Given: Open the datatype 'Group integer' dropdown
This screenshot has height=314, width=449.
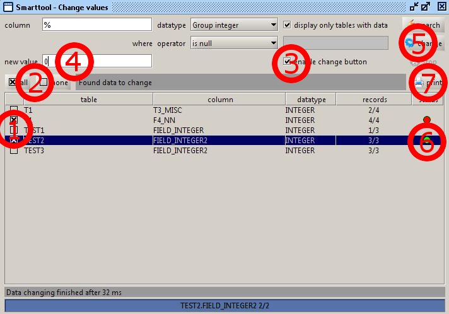Looking at the screenshot, I should (x=273, y=25).
